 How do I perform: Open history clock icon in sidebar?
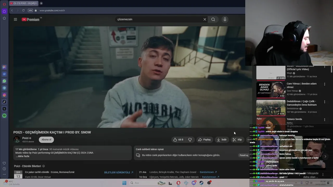point(4,169)
